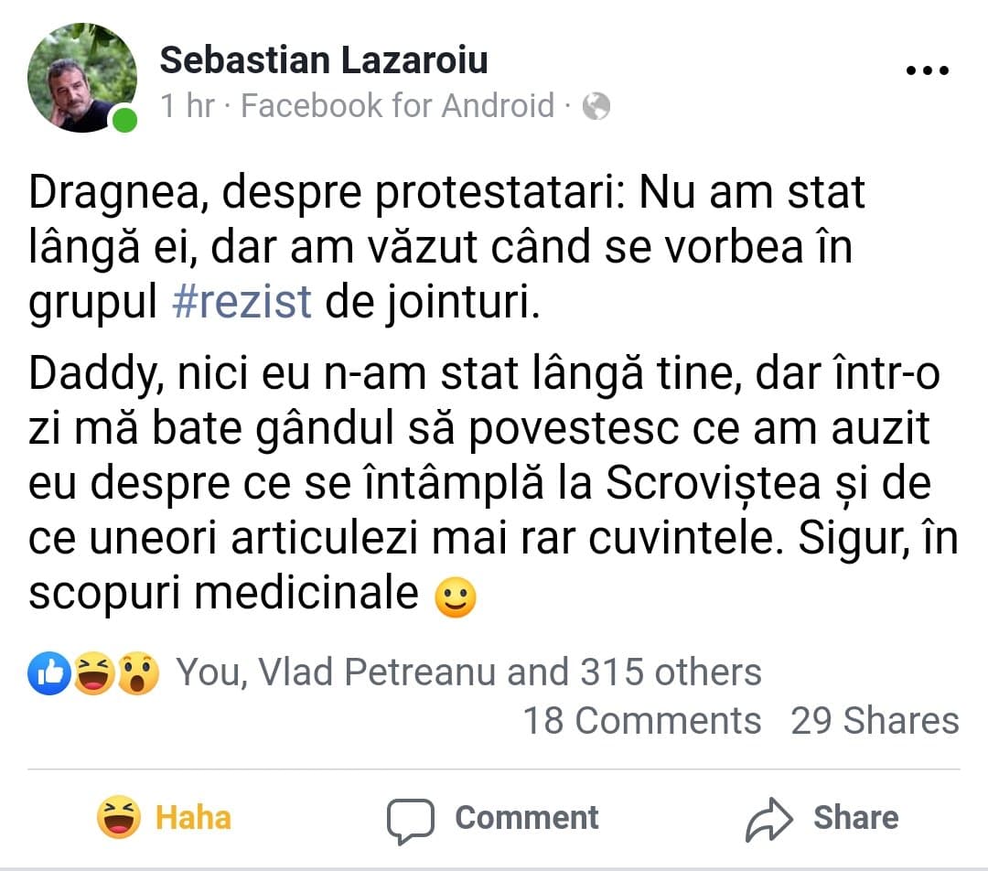
Task: Click the Share arrow icon
Action: pos(768,819)
